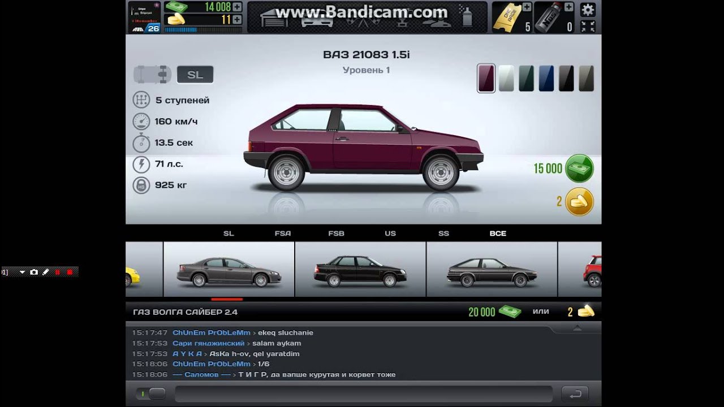Open chat user A Y K A
724x407 pixels.
(187, 354)
